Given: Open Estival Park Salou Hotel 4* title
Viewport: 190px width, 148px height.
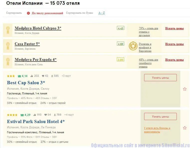Looking at the screenshot, I should coord(36,122).
